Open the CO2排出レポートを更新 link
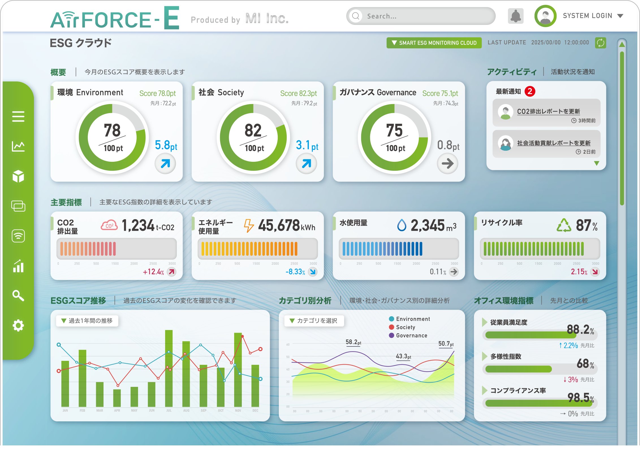This screenshot has width=640, height=457. 548,111
